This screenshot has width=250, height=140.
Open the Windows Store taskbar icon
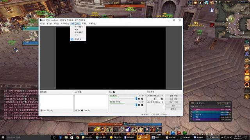pos(72,137)
